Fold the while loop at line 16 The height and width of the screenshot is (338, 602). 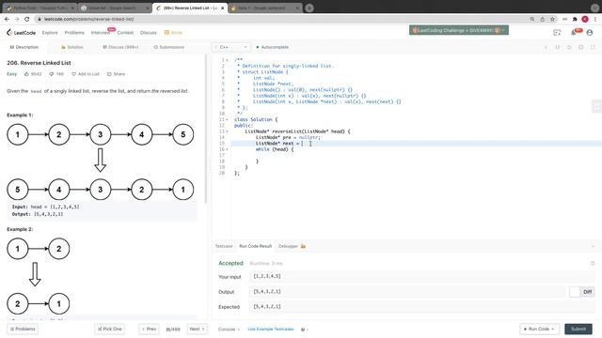click(227, 149)
